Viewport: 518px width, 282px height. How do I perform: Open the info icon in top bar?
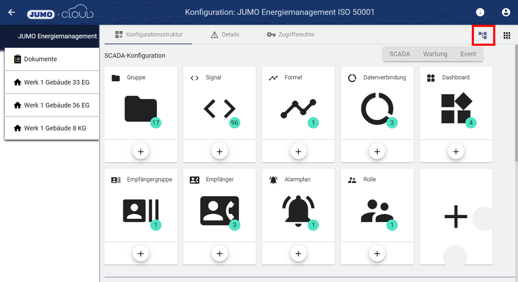pos(480,12)
